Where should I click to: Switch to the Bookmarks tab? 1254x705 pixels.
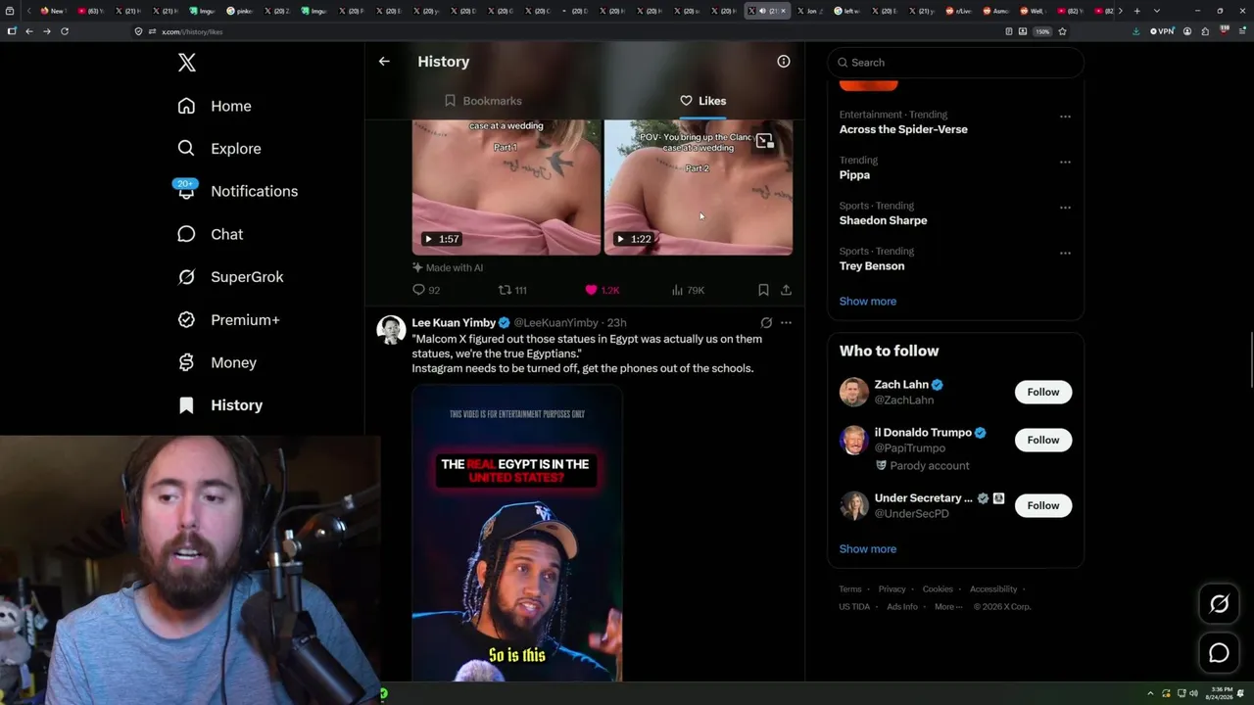click(483, 101)
